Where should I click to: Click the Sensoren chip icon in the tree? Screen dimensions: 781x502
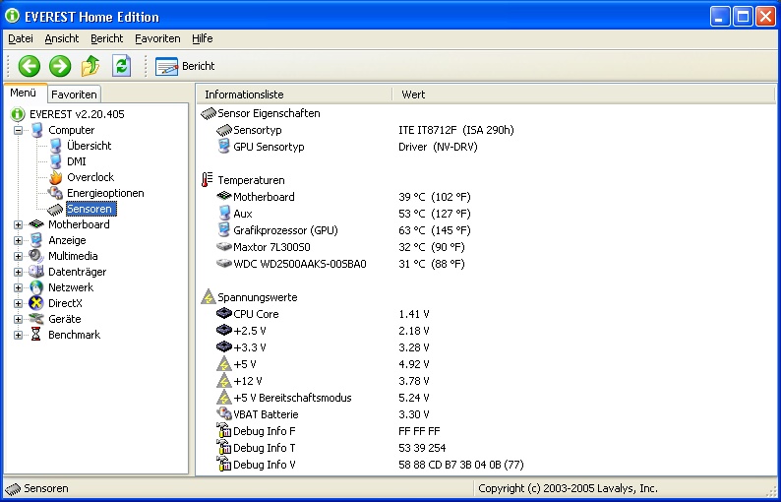click(x=56, y=210)
